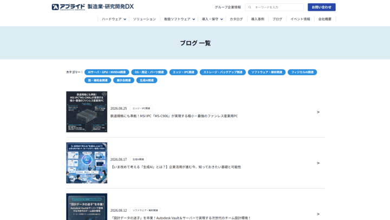This screenshot has height=220, width=390.
Task: Click the 生成AI関連 tag beside 2026.08.17
Action: (138, 159)
